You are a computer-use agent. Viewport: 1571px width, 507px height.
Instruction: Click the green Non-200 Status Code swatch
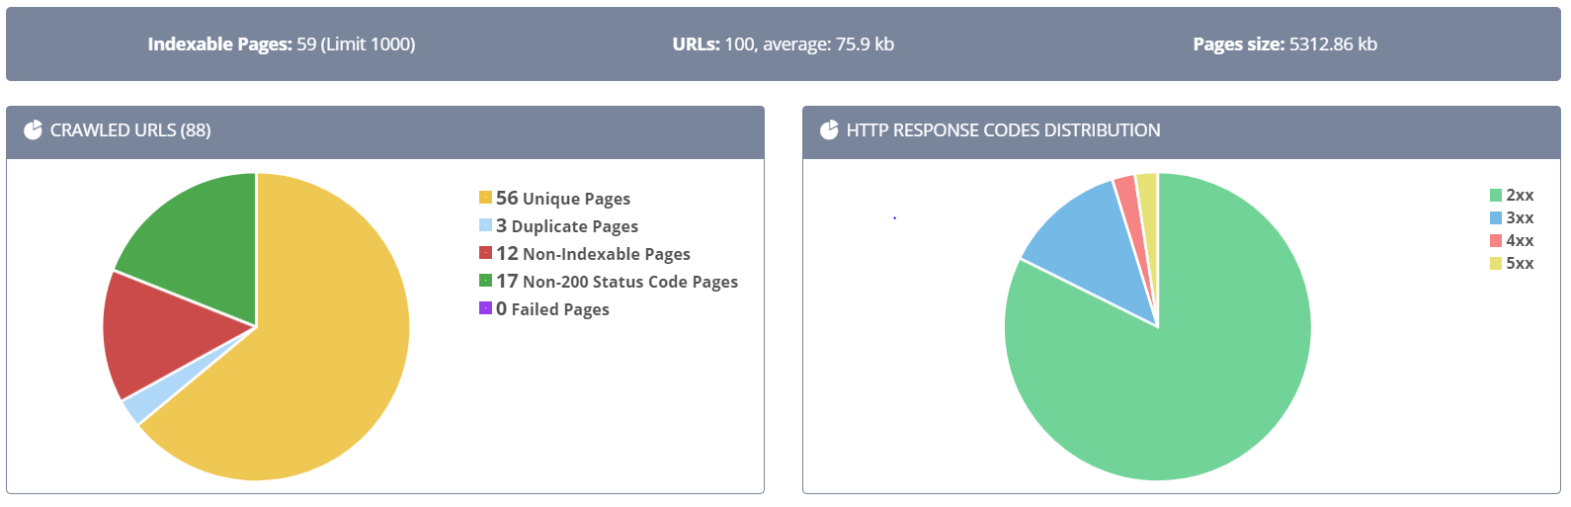click(485, 281)
